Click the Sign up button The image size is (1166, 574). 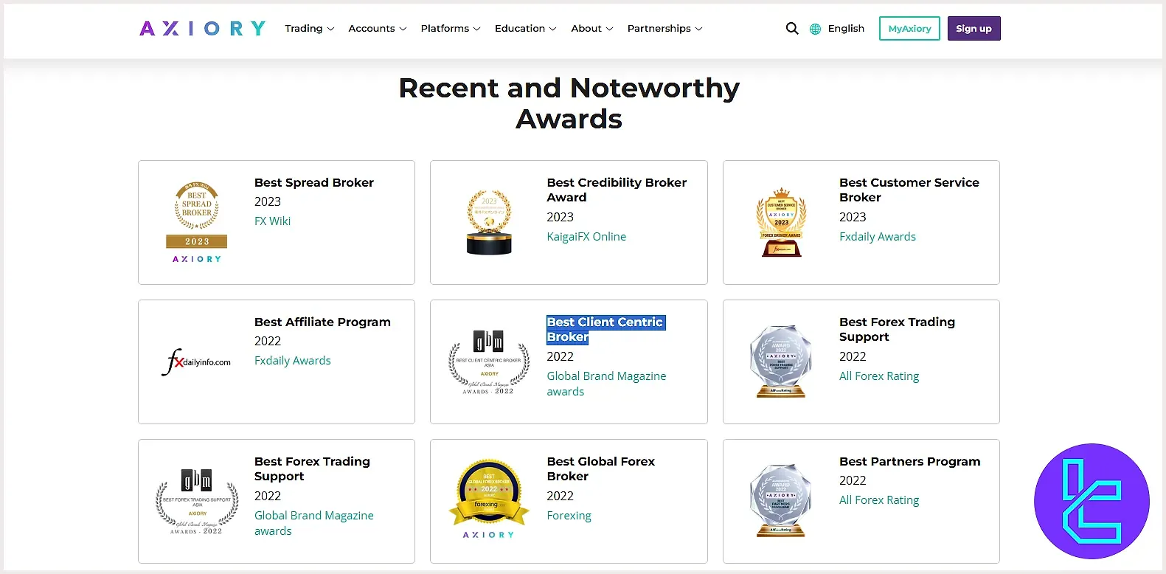pos(974,29)
